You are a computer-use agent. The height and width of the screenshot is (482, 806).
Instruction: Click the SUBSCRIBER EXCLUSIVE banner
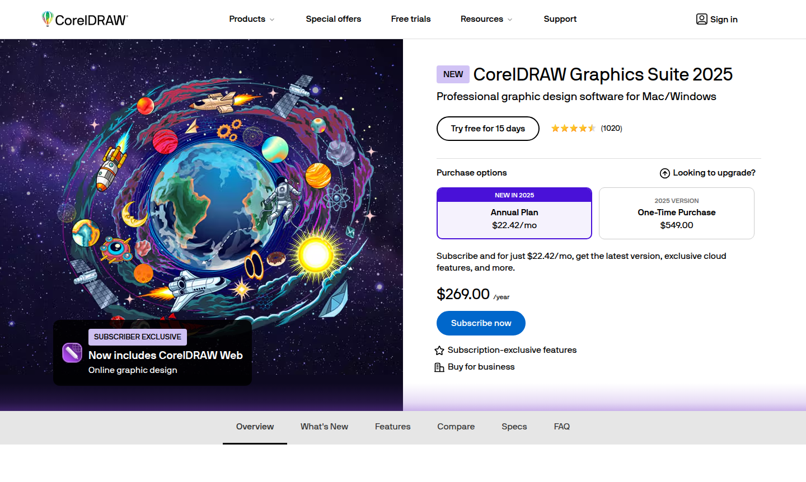(137, 337)
